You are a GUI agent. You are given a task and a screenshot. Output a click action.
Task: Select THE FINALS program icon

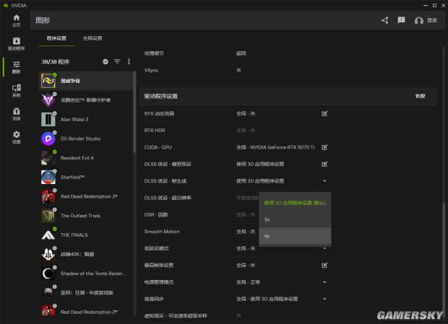click(48, 235)
